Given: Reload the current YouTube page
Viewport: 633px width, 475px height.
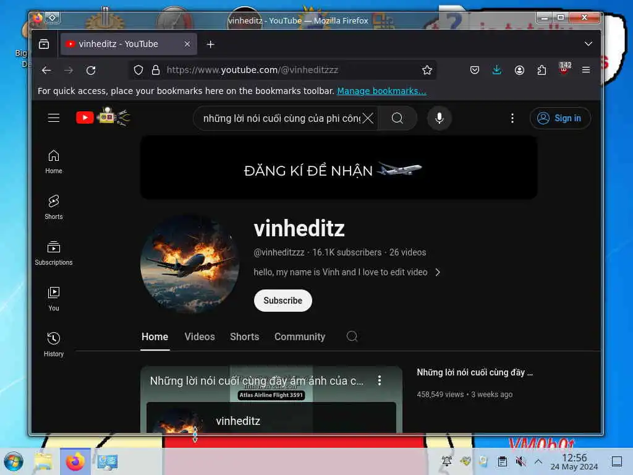Looking at the screenshot, I should coord(91,71).
